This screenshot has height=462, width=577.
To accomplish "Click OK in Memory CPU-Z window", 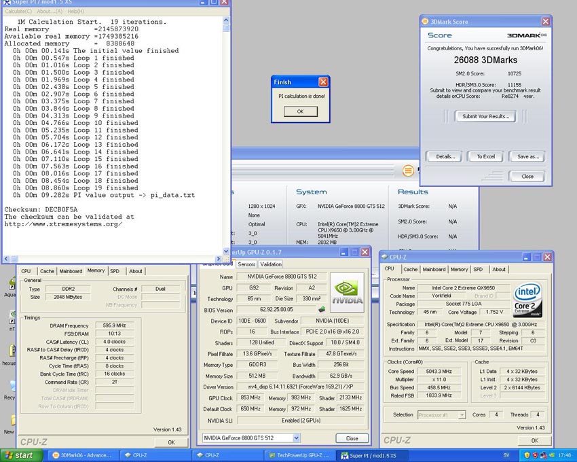I will point(172,442).
